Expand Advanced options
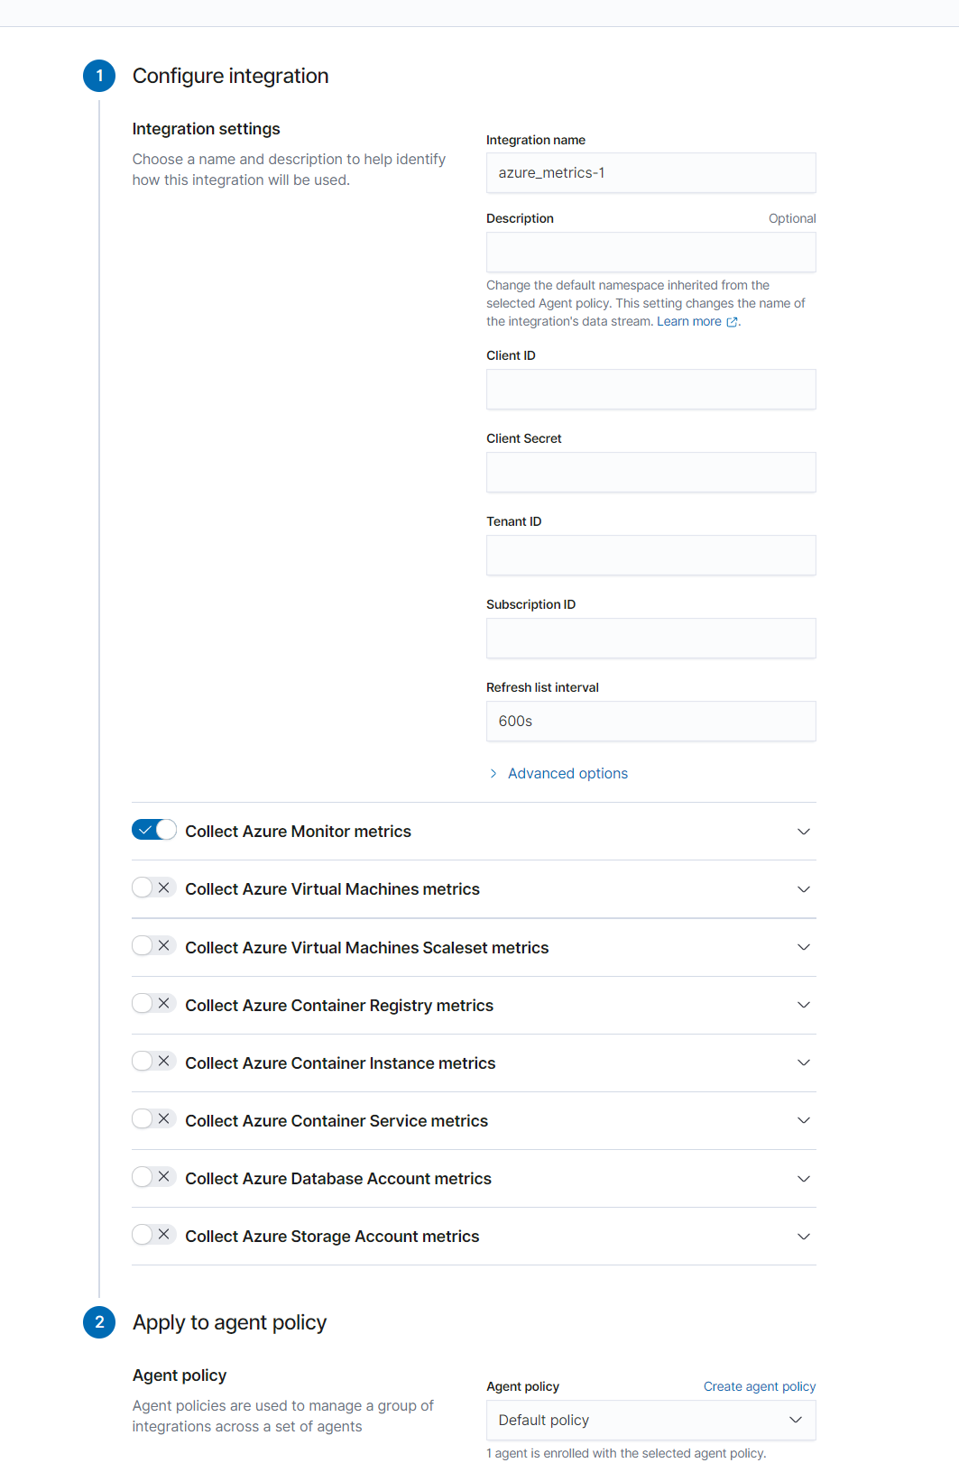 tap(558, 773)
